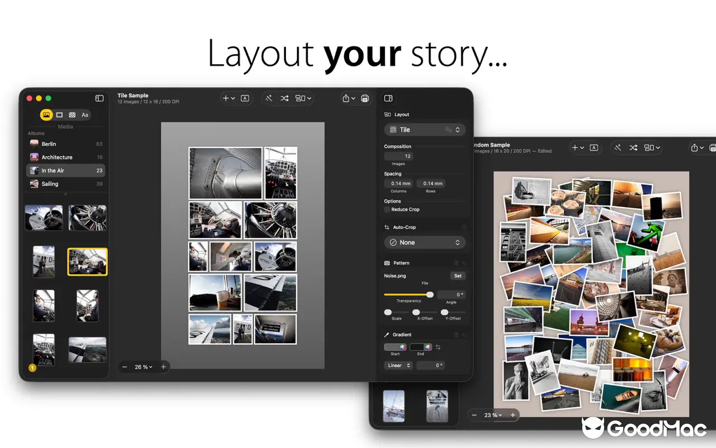This screenshot has height=448, width=716.
Task: Open the Linear gradient type dropdown
Action: 398,365
